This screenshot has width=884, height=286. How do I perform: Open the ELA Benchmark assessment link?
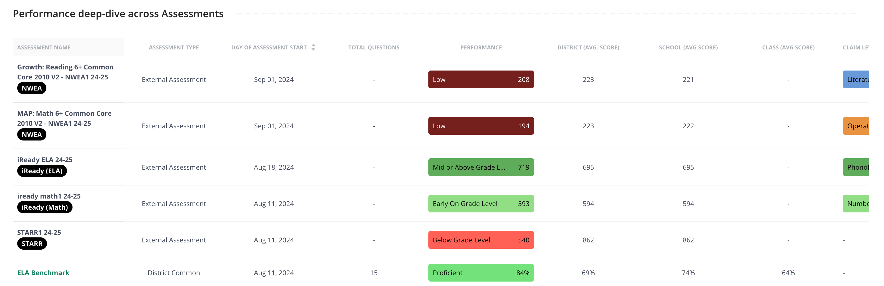pos(43,273)
